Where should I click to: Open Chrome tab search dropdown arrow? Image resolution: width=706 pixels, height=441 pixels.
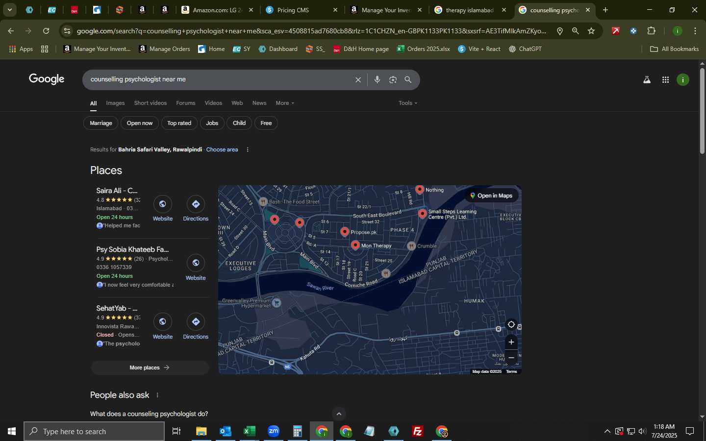[x=9, y=10]
